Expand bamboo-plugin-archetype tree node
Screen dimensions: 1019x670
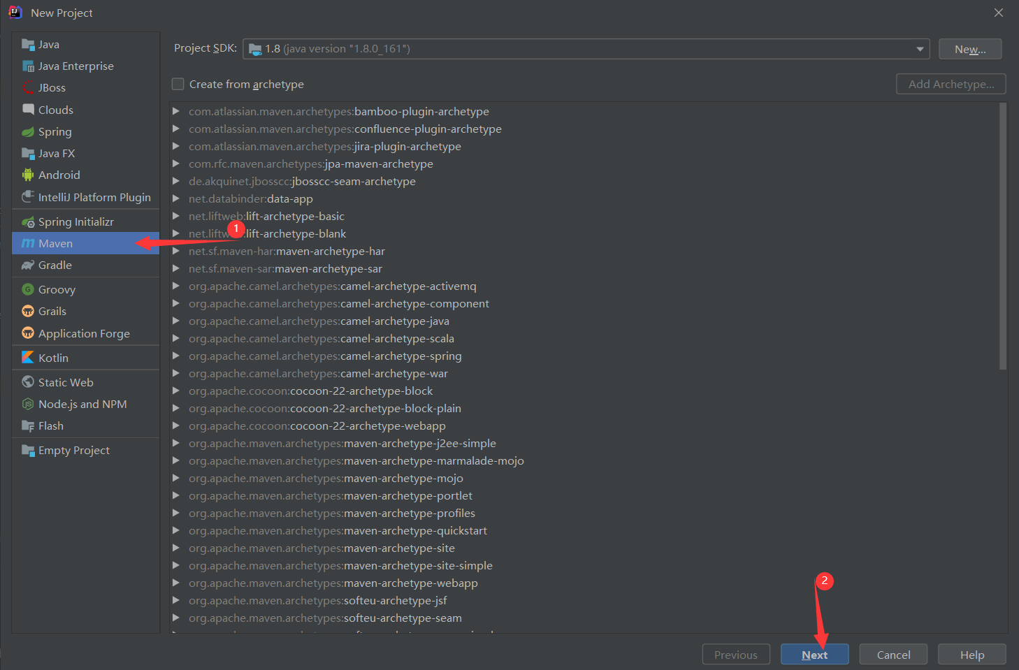pos(176,111)
